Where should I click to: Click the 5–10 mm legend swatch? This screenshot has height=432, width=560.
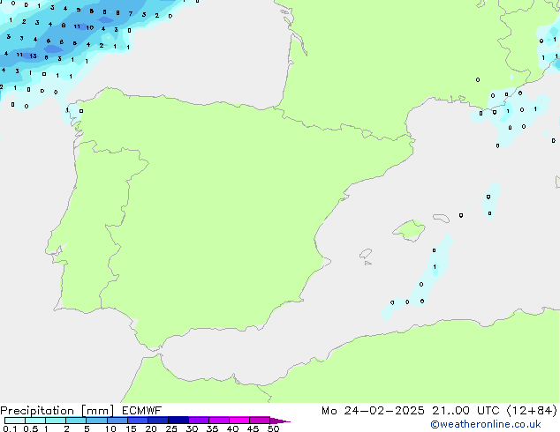[96, 421]
